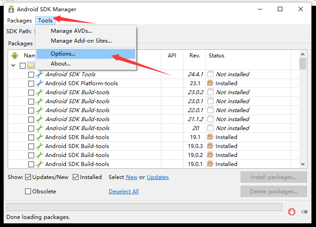Check Build-tools rev 20 row checkbox
The height and width of the screenshot is (227, 316).
(x=31, y=128)
